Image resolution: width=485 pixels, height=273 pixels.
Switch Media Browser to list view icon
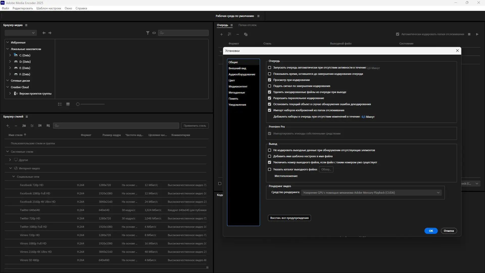click(60, 104)
